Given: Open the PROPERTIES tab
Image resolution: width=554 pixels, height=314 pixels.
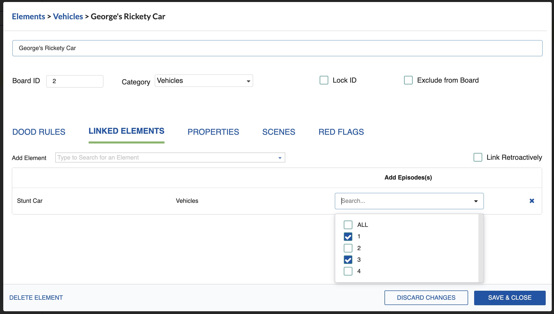Looking at the screenshot, I should point(213,132).
